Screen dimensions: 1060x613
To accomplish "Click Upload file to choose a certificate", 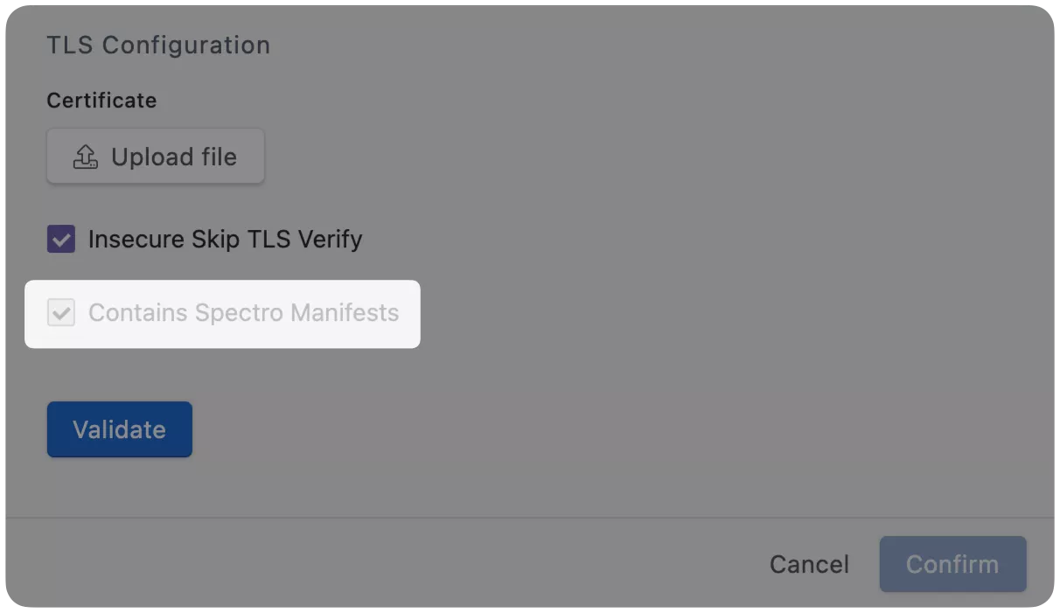I will click(x=155, y=156).
